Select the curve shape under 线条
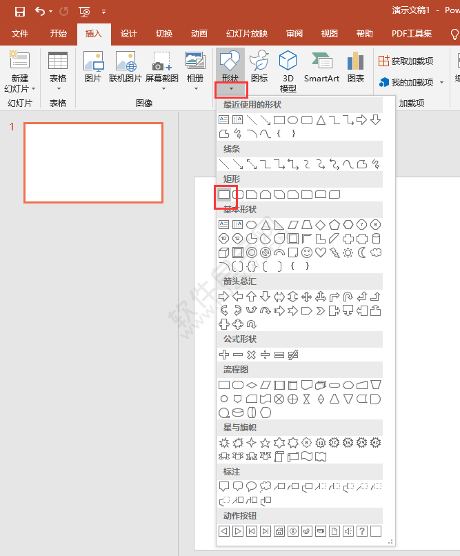 tap(348, 164)
